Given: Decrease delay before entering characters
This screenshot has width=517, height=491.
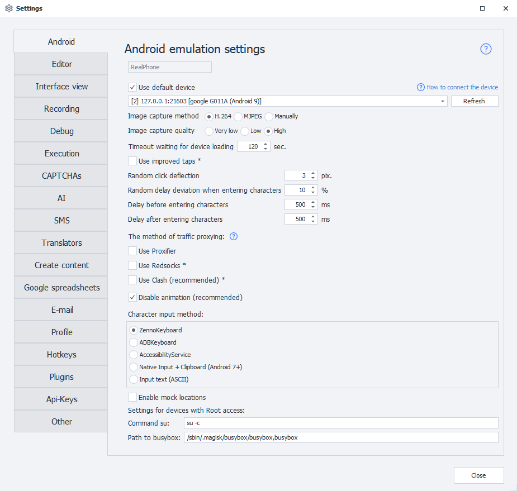Looking at the screenshot, I should (313, 207).
